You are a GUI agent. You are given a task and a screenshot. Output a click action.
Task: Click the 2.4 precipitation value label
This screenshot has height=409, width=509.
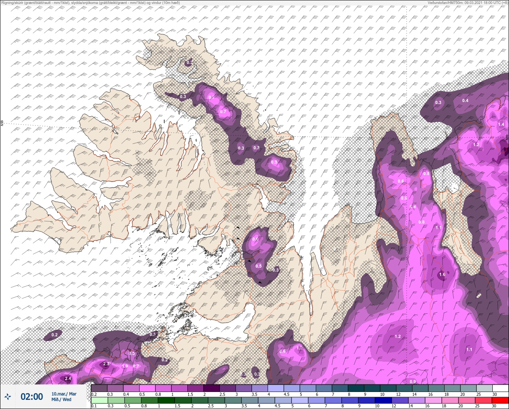(68, 379)
